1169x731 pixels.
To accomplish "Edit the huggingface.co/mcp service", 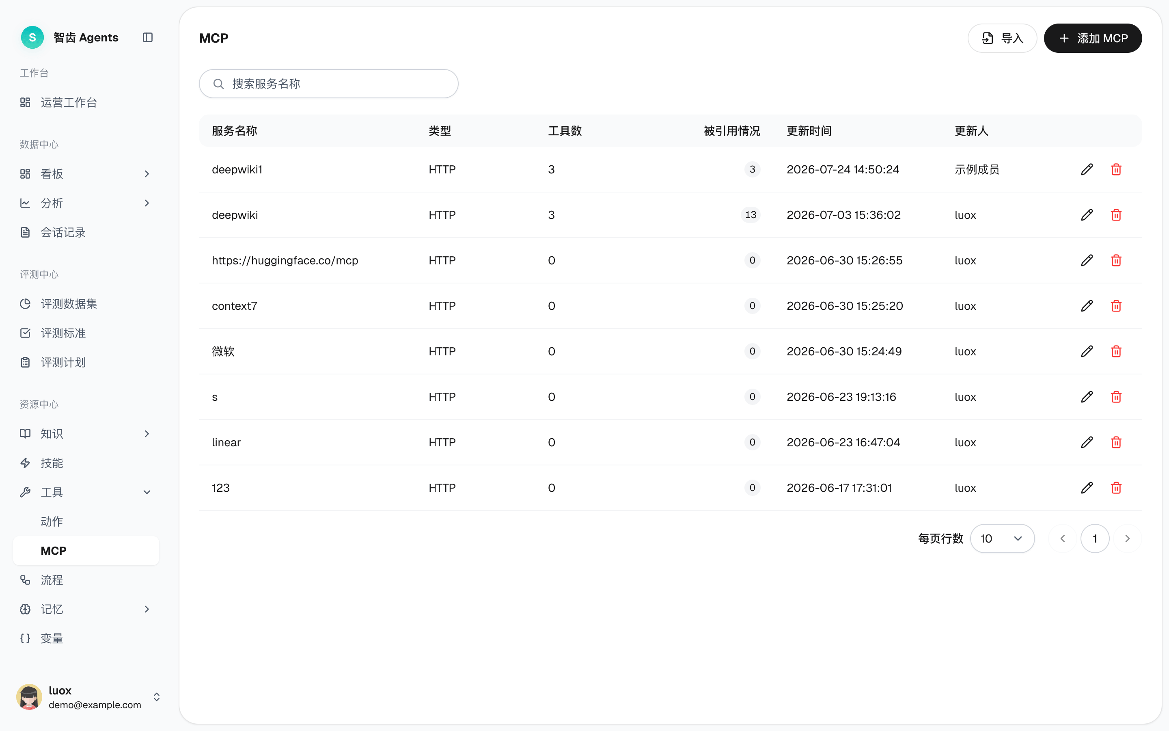I will click(1087, 260).
